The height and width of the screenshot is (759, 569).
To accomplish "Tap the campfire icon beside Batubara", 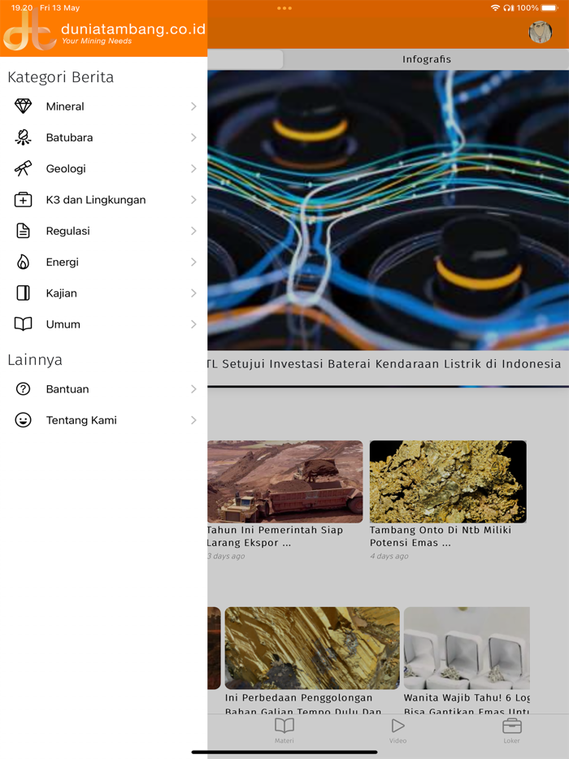I will tap(23, 137).
